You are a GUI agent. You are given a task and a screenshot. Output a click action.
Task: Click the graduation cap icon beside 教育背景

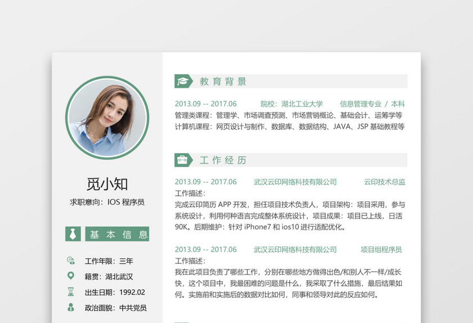(182, 81)
